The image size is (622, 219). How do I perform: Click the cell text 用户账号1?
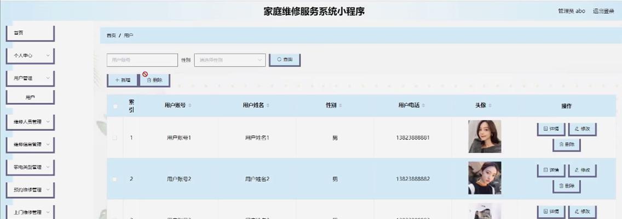(179, 137)
